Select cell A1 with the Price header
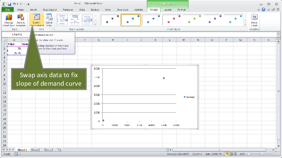Screen dimensions: 282x158 coord(14,44)
